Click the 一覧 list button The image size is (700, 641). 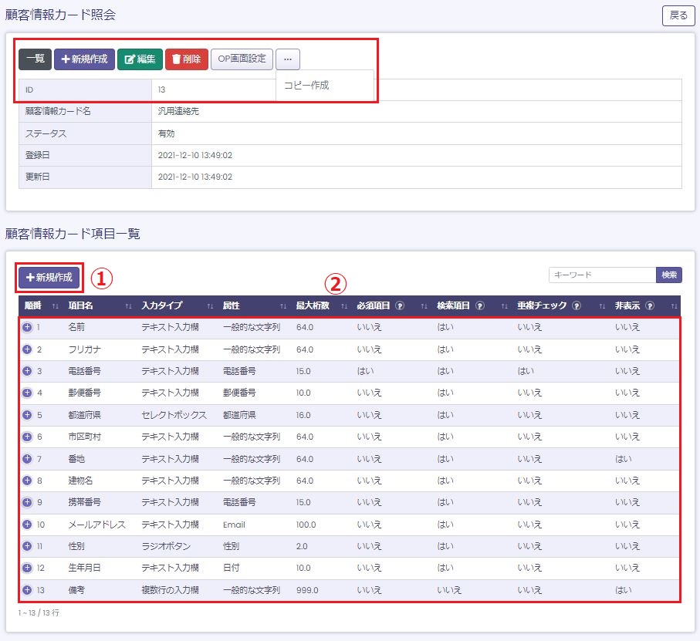pos(35,59)
